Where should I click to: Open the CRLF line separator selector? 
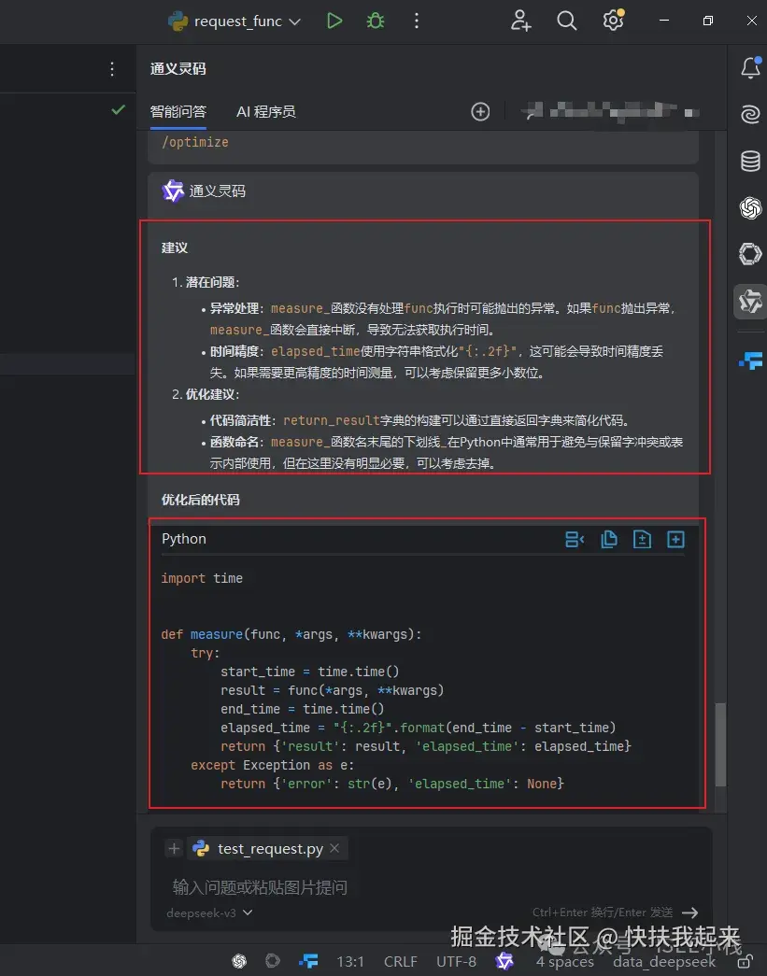[x=400, y=962]
